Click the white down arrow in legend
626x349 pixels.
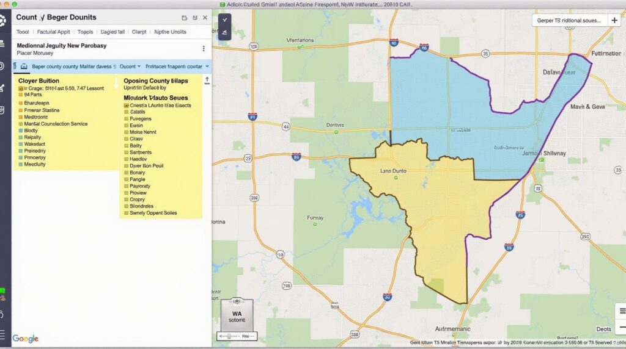(116, 83)
